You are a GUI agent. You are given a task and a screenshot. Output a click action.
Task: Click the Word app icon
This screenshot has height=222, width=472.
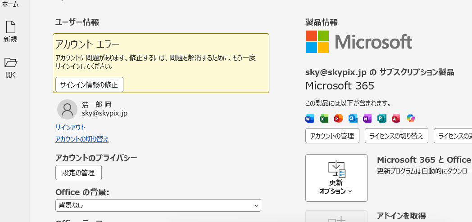tap(309, 118)
